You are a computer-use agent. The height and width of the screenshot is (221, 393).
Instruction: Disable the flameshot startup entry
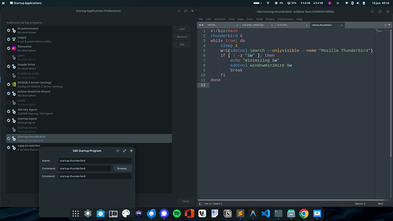(x=9, y=48)
